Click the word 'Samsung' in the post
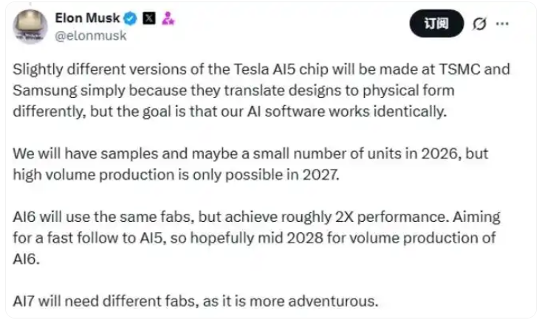The width and height of the screenshot is (539, 331). coord(42,91)
